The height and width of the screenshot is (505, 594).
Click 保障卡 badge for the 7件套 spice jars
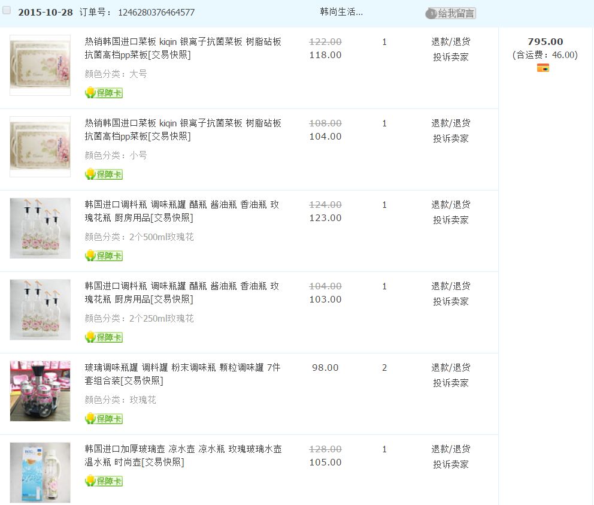[104, 419]
